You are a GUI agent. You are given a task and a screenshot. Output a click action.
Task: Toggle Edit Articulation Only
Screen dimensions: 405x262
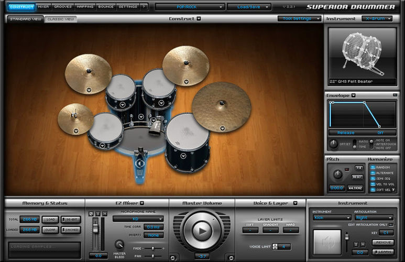[391, 225]
